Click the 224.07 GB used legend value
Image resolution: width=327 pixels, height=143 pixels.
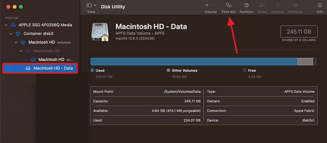pyautogui.click(x=104, y=77)
